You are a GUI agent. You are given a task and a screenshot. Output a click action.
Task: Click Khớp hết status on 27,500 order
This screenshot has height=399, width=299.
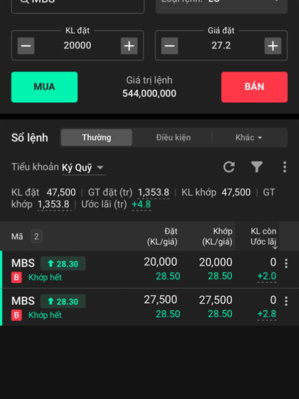point(45,315)
